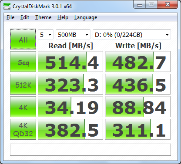
Task: Click the 4K QD32 write result 311.1
Action: pos(138,129)
